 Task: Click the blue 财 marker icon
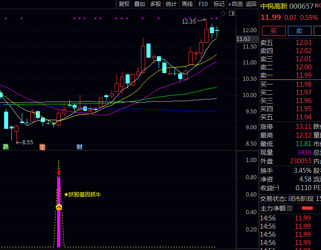point(79,147)
